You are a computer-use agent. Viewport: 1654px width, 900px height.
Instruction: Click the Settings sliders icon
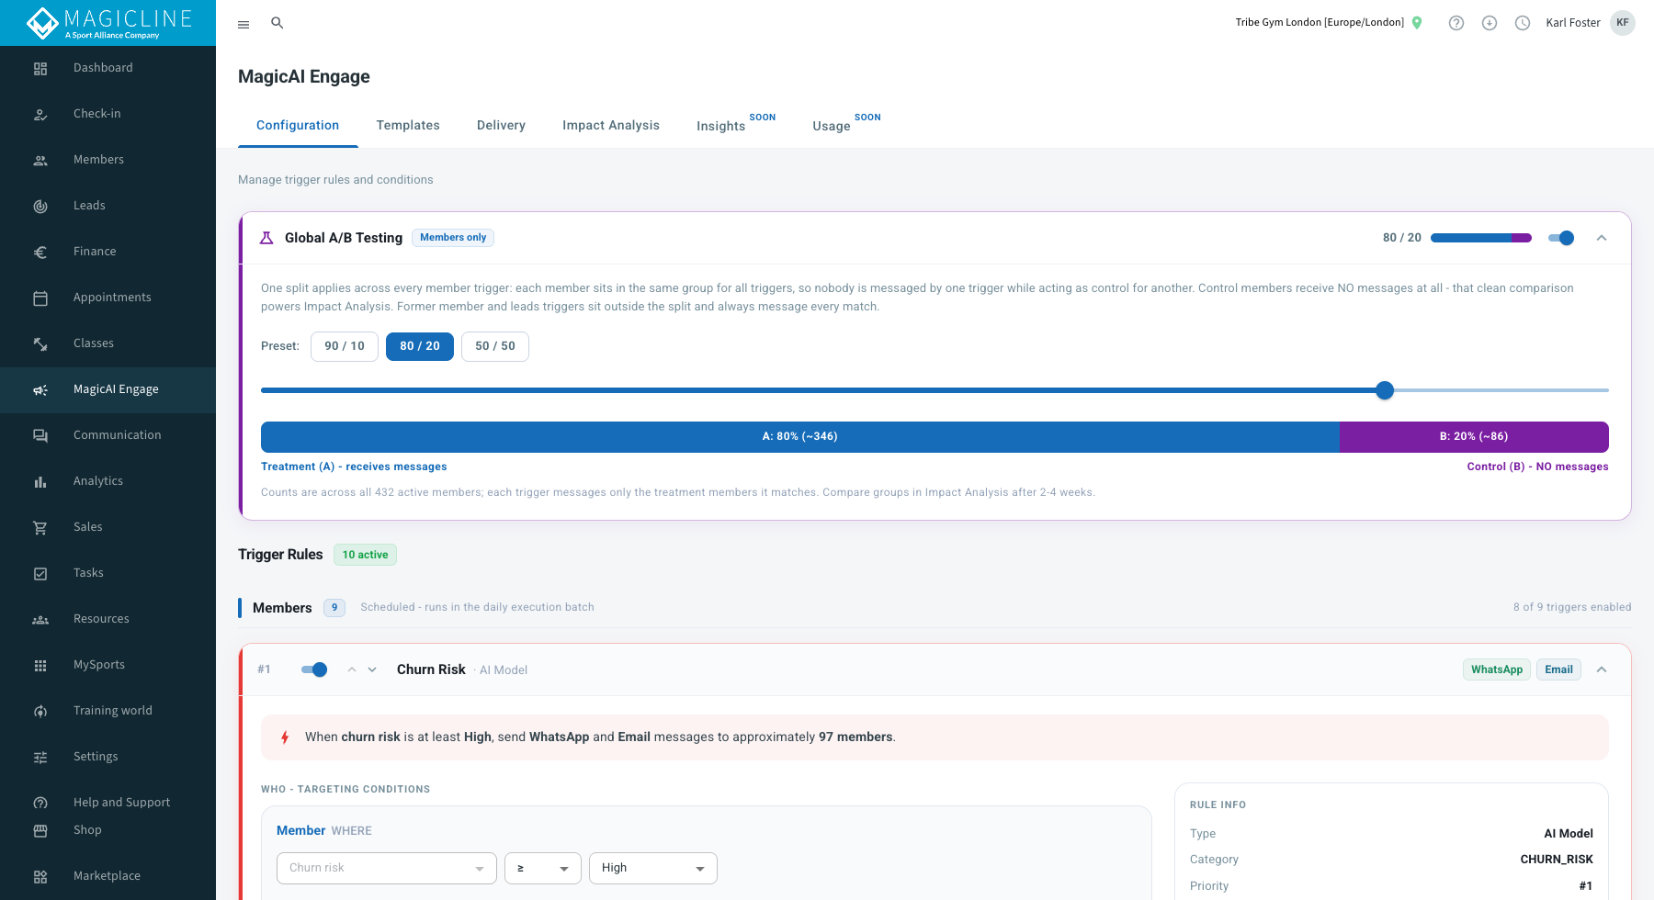(x=40, y=757)
